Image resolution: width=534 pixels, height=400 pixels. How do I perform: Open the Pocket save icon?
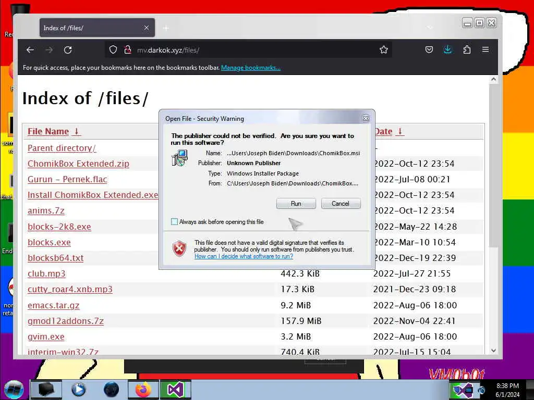(429, 50)
